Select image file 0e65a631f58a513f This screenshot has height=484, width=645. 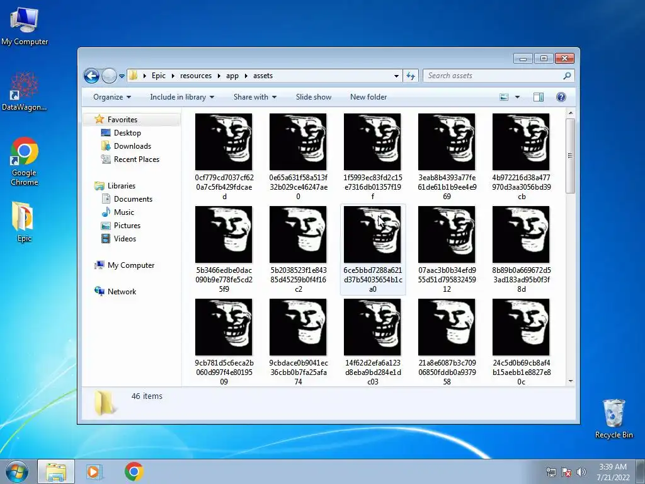(298, 157)
